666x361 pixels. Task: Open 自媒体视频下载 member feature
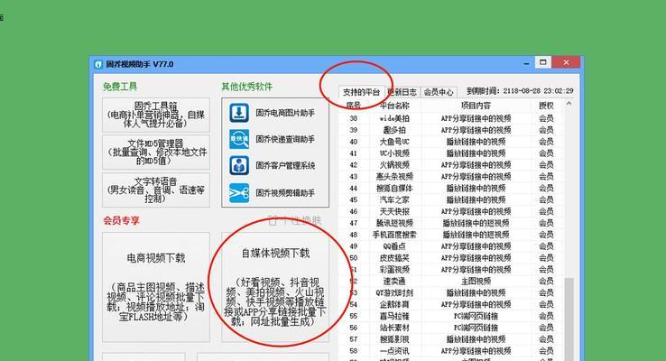(275, 287)
